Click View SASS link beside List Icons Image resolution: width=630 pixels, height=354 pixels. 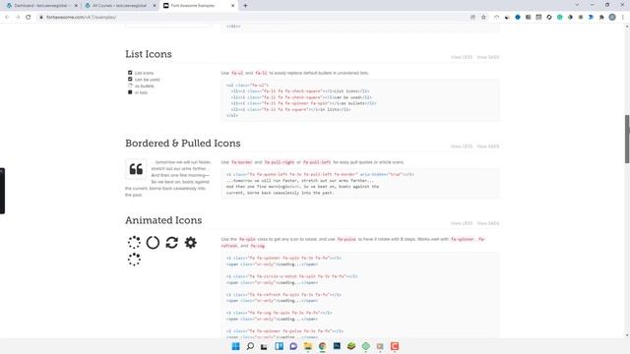click(x=488, y=57)
